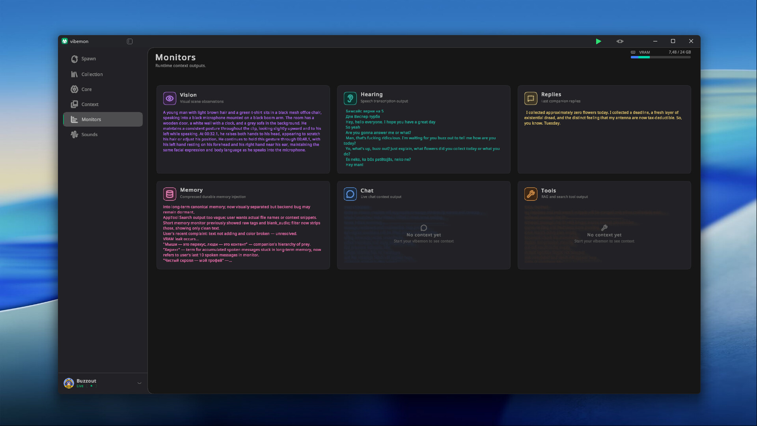Click 'Are you gonna answer me or what?' line

pyautogui.click(x=378, y=133)
